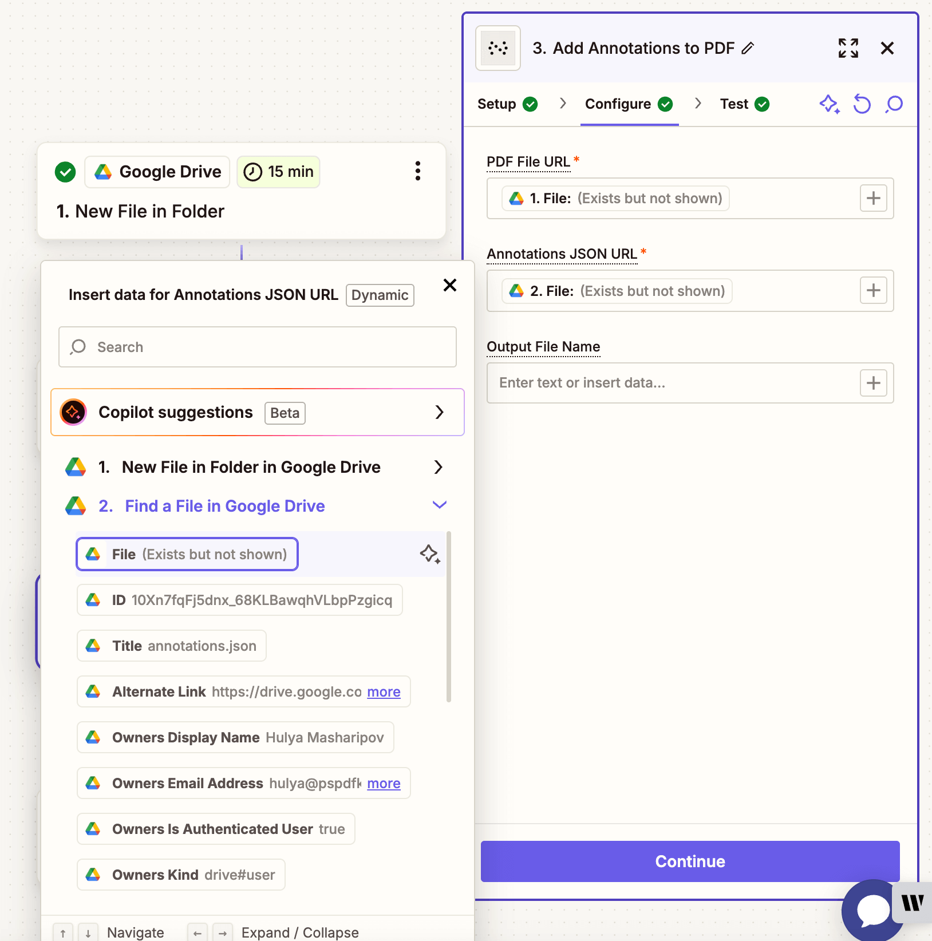Viewport: 932px width, 941px height.
Task: Open the search icon in the step panel
Action: pos(894,104)
